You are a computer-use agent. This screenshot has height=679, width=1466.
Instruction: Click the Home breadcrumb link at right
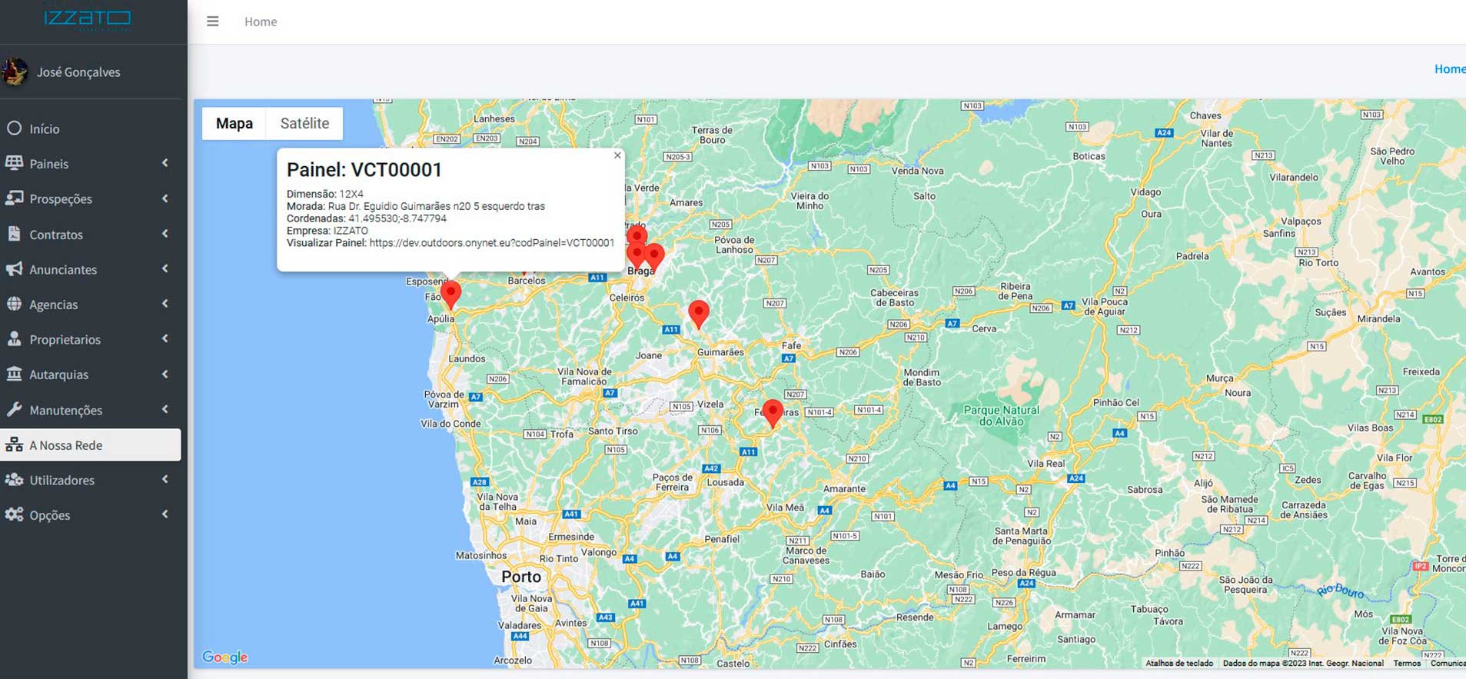pyautogui.click(x=1448, y=69)
